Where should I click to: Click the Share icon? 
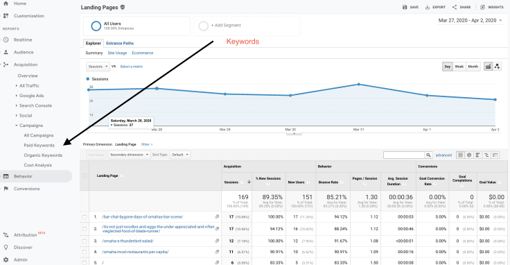pyautogui.click(x=455, y=7)
